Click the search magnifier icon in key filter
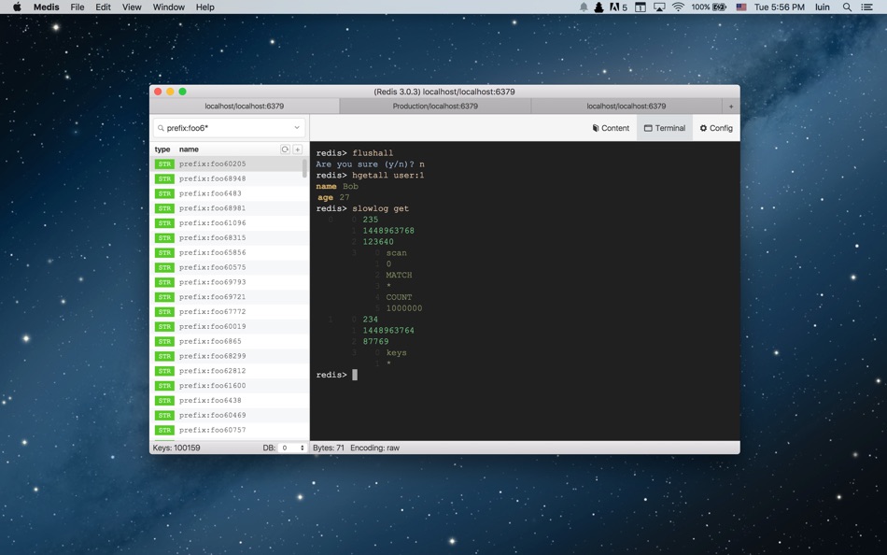The width and height of the screenshot is (887, 555). click(x=161, y=128)
